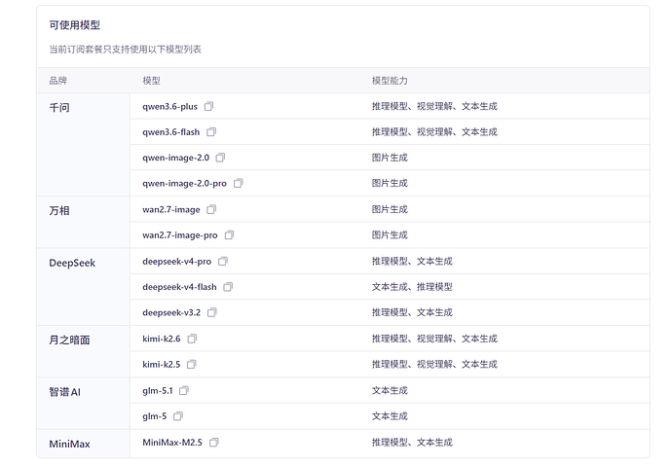
Task: Click the DeepSeek brand cell
Action: coord(83,287)
